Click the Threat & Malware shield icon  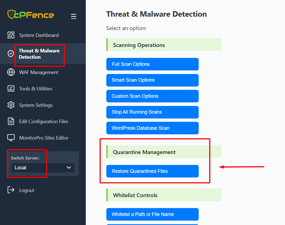11,54
